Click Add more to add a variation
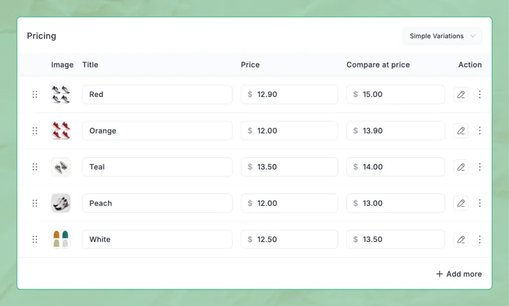 click(459, 274)
